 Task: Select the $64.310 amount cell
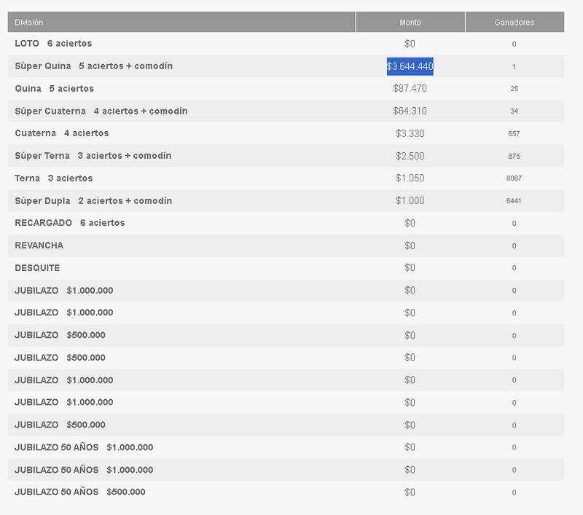(x=410, y=111)
